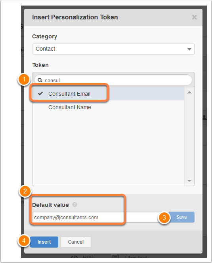
Task: Close the Insert Personalization Token dialog
Action: (x=194, y=17)
